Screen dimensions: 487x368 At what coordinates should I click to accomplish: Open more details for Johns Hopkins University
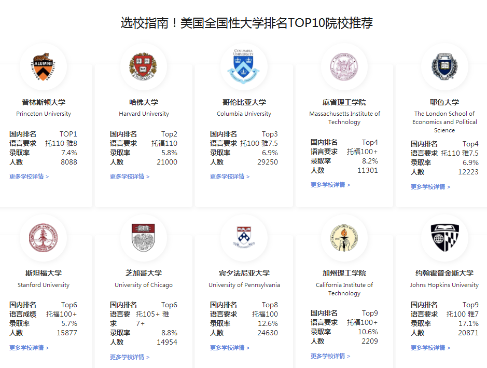coord(430,348)
